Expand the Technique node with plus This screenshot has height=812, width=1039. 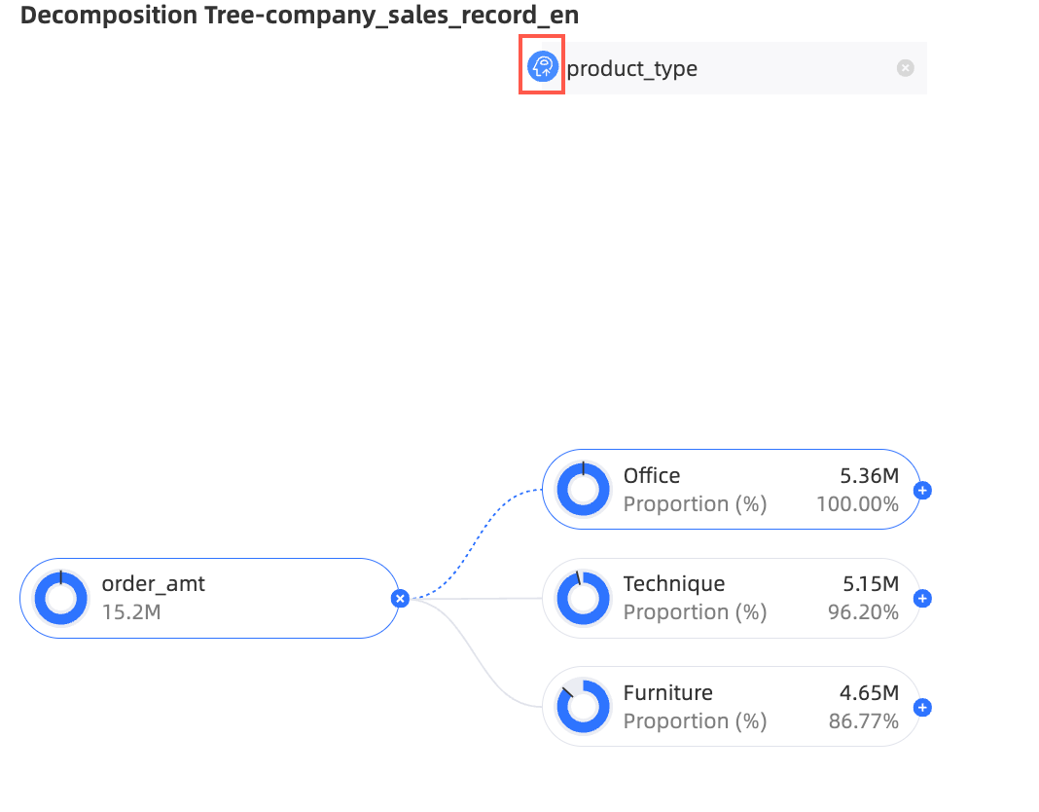pyautogui.click(x=921, y=599)
